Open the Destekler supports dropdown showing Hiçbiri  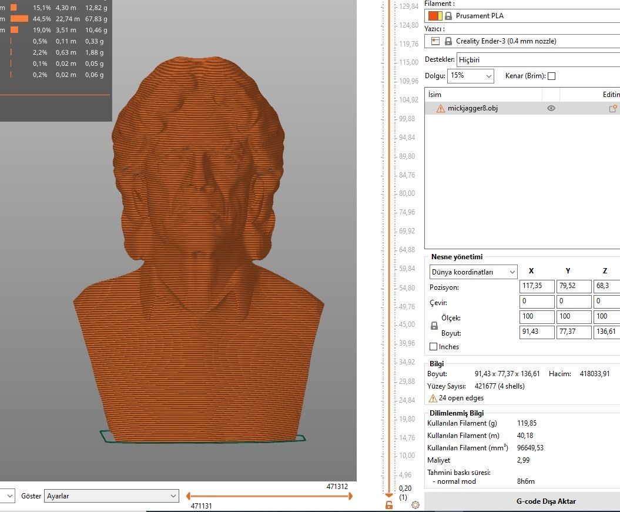(538, 60)
